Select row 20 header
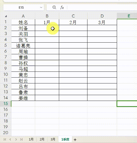The height and width of the screenshot is (143, 137). (6, 133)
